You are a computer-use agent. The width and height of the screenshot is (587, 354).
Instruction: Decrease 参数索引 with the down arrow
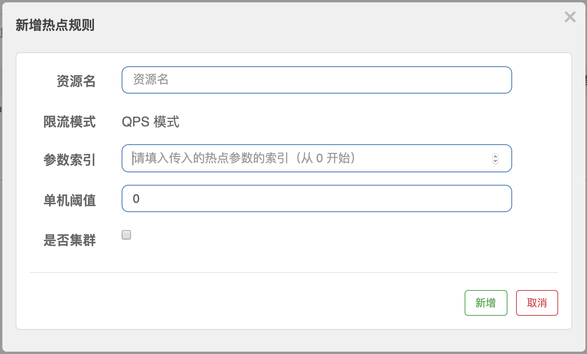coord(495,161)
